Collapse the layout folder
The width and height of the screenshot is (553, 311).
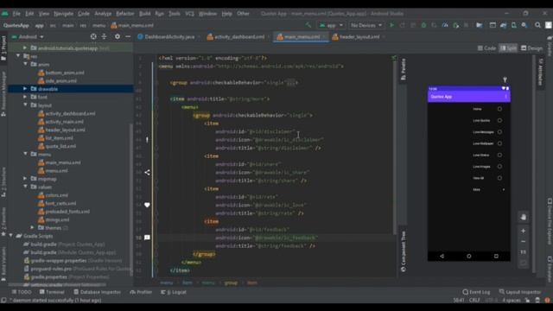pyautogui.click(x=25, y=105)
